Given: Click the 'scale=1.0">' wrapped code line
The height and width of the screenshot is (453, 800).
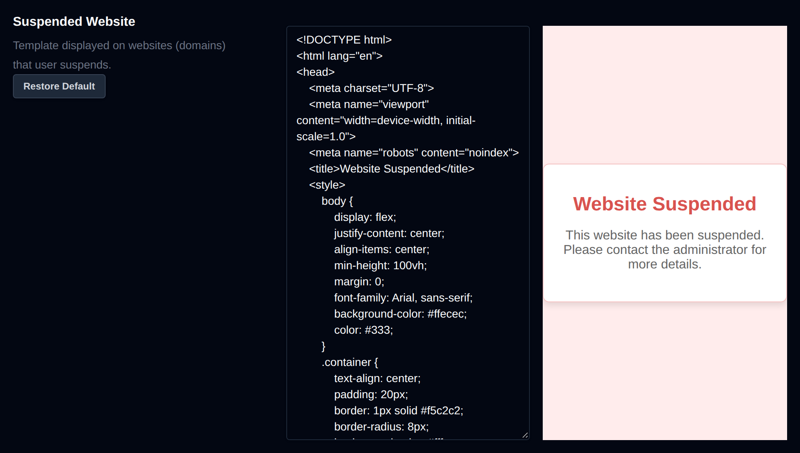Looking at the screenshot, I should tap(326, 137).
